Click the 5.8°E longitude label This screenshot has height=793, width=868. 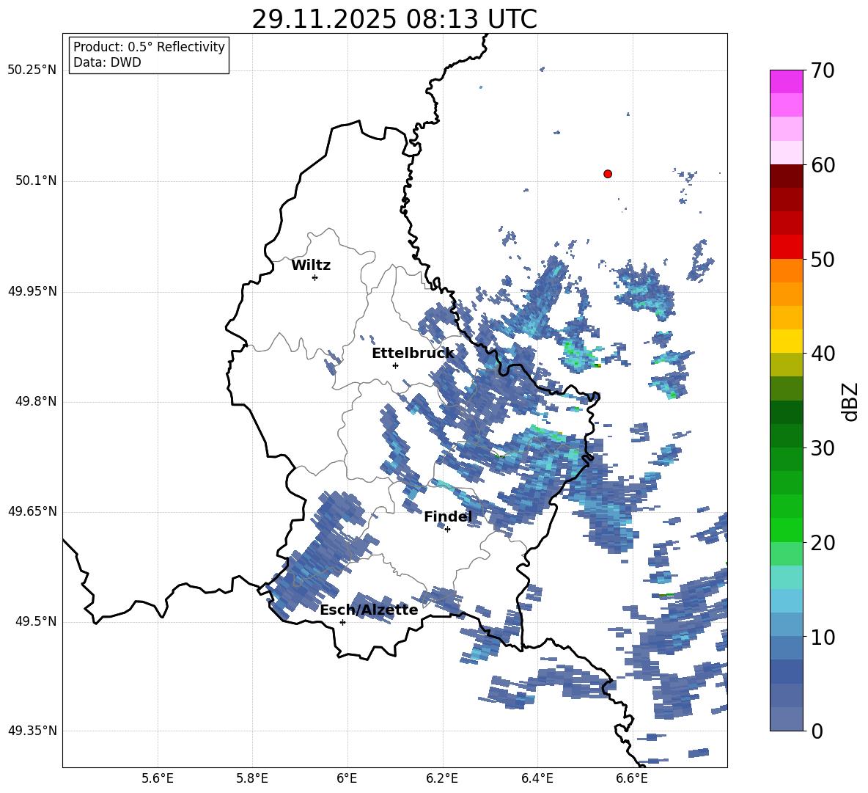coord(252,778)
